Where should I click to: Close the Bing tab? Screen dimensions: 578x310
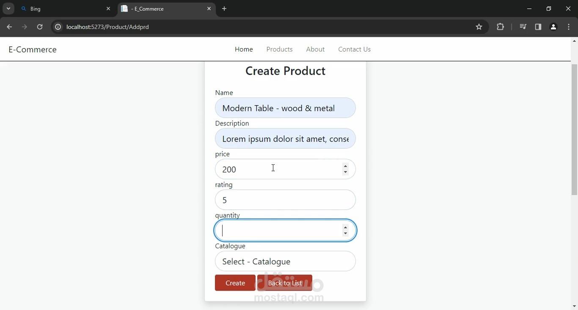coord(108,9)
